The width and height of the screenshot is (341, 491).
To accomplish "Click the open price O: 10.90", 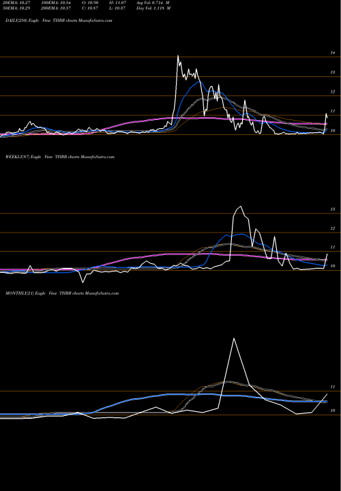I will 90,3.
